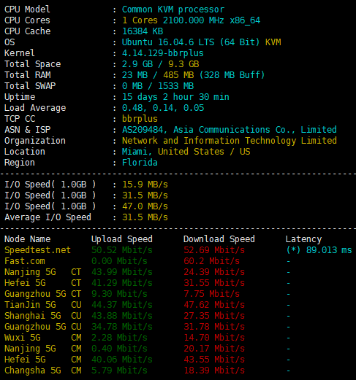Click the load average '0.48, 0.14, 0.05'
Viewport: 356px width, 380px height.
[x=163, y=108]
